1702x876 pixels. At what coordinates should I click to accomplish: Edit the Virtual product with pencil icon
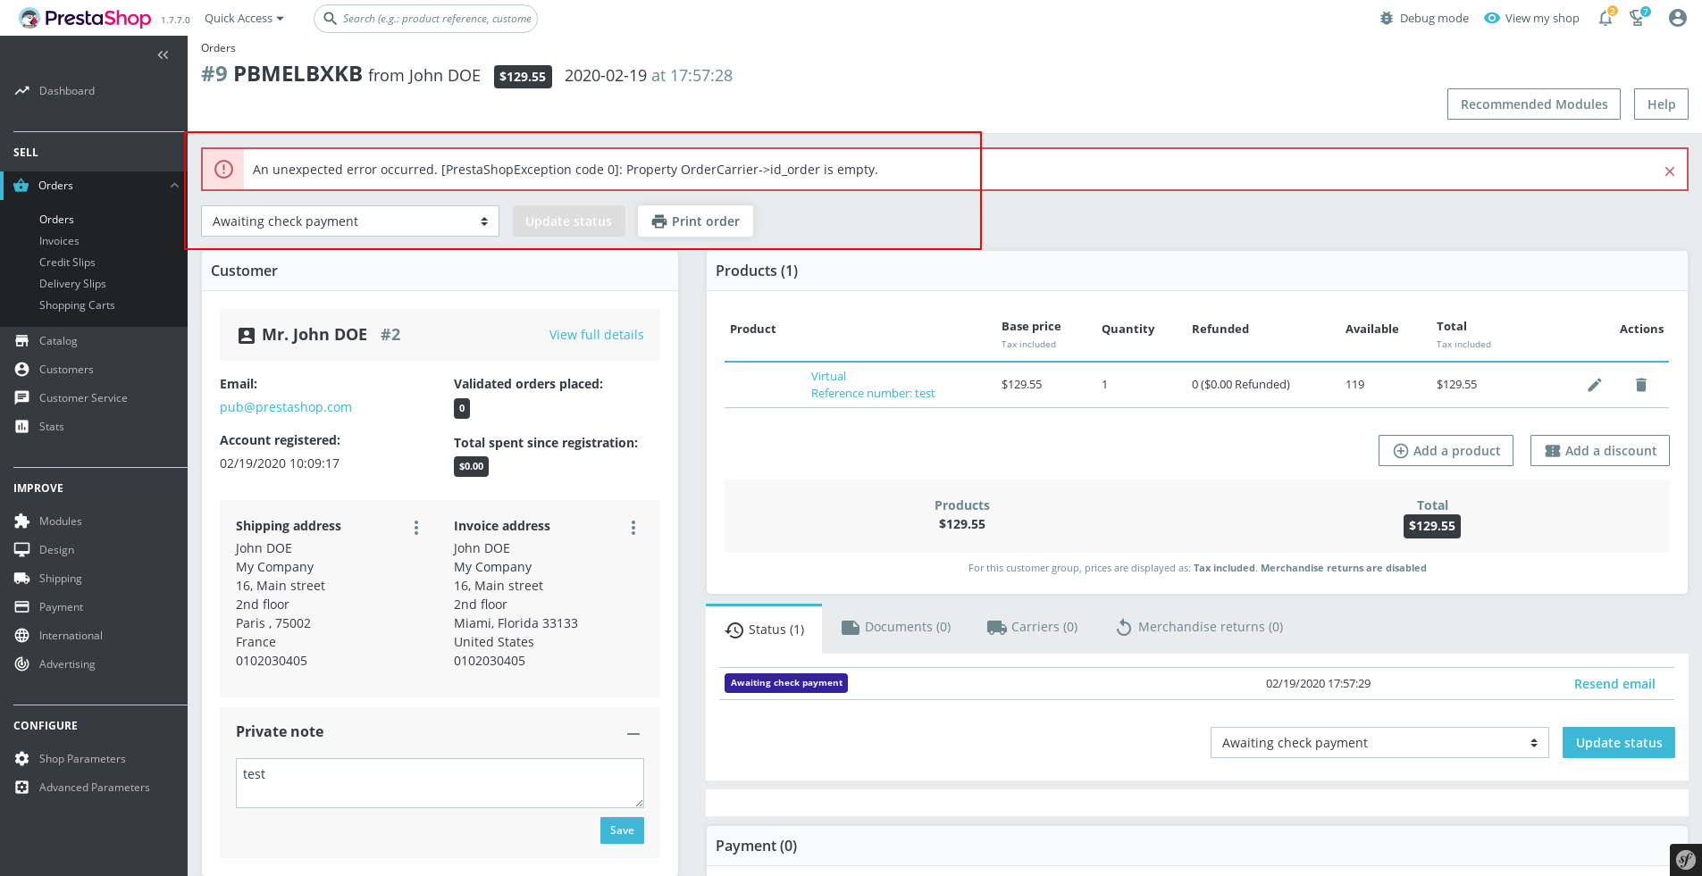click(x=1594, y=385)
